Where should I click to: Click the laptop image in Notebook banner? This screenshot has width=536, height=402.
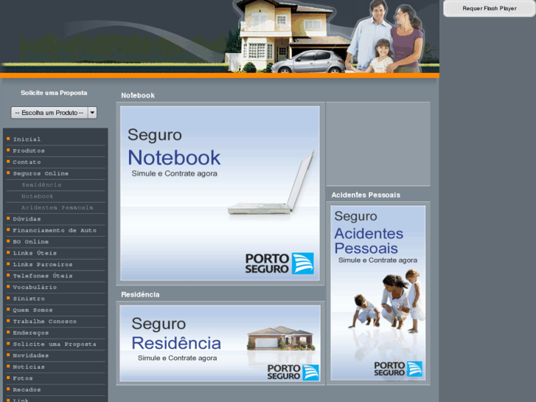271,183
